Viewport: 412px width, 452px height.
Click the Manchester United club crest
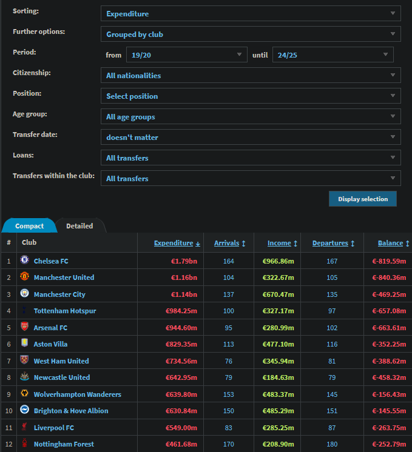24,276
